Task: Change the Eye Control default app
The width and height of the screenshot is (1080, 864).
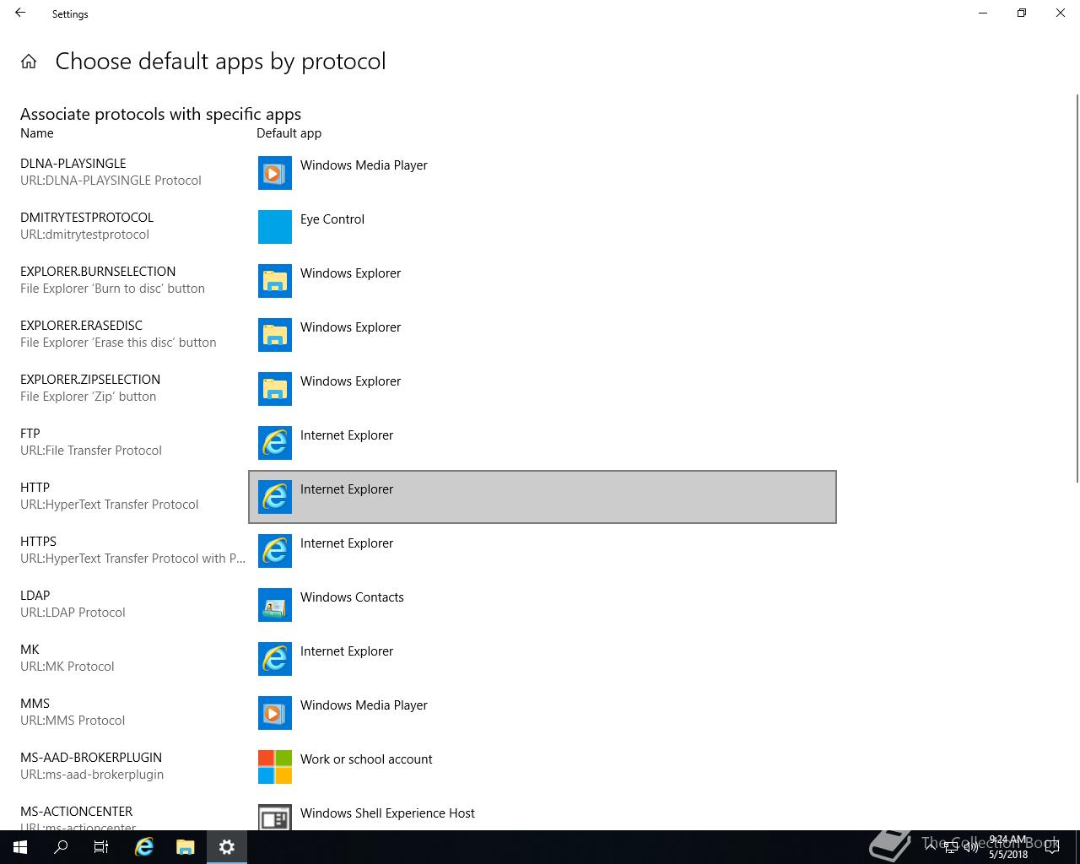Action: (543, 227)
